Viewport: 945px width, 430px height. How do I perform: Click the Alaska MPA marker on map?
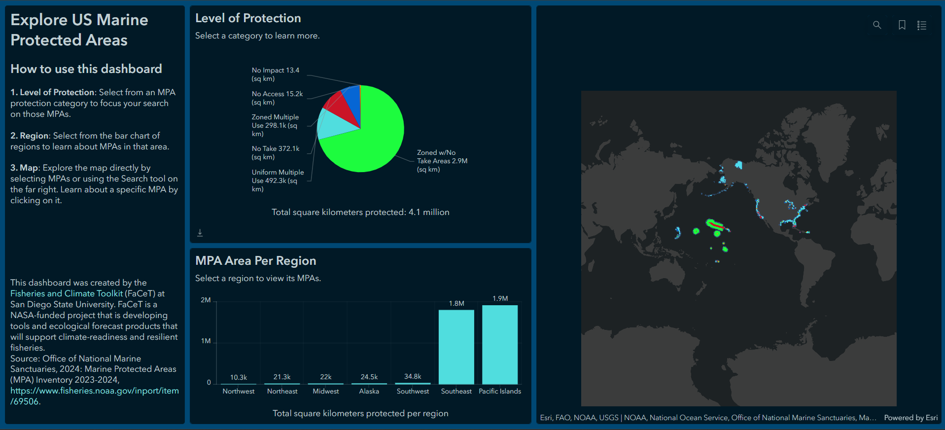(738, 165)
